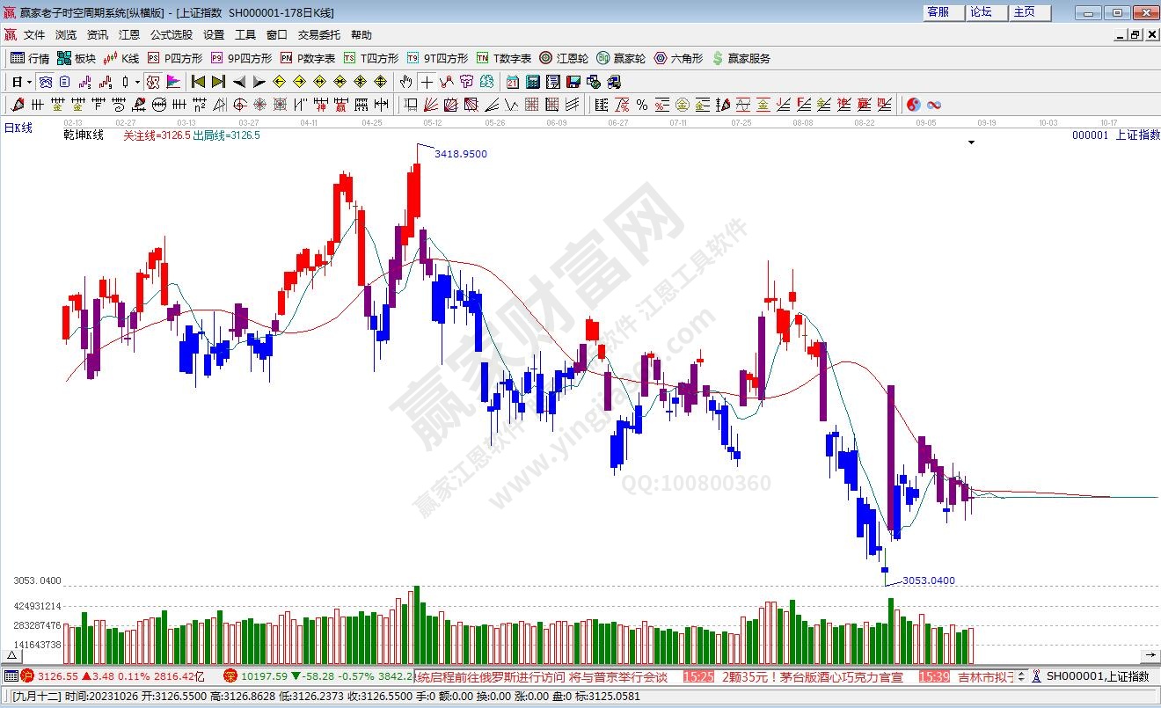
Task: Click the 论坛 forum button
Action: point(981,11)
